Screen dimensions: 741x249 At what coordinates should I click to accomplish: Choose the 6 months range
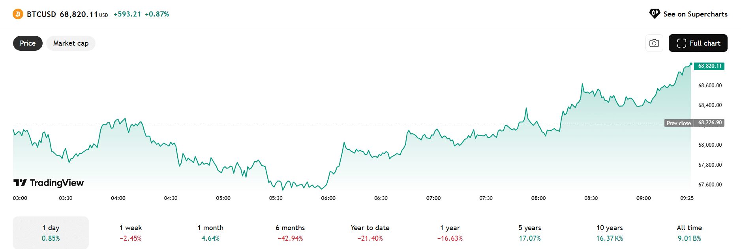point(290,232)
